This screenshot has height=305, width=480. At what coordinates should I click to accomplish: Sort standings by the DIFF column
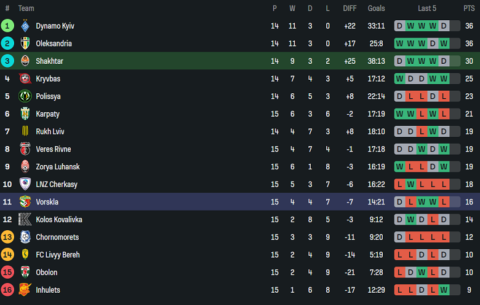point(350,9)
